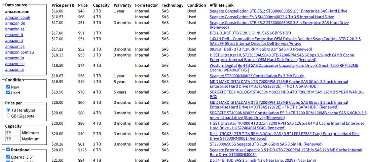Switch data source to amazon.co.uk
Viewport: 370px width, 162px height.
coord(18,18)
